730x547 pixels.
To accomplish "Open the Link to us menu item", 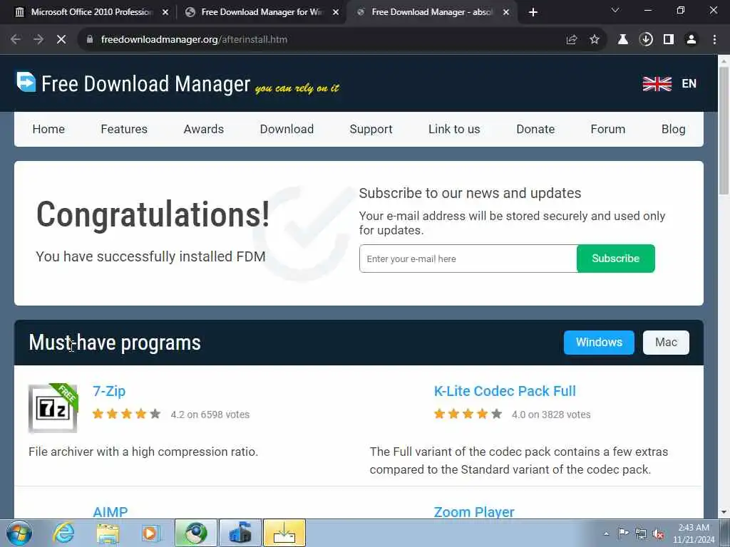I will [x=454, y=130].
